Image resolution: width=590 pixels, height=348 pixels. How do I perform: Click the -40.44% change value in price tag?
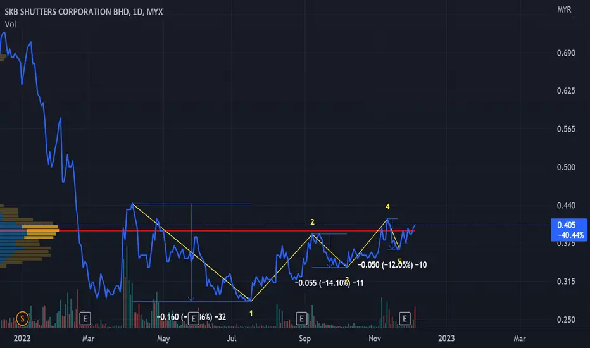[x=570, y=235]
